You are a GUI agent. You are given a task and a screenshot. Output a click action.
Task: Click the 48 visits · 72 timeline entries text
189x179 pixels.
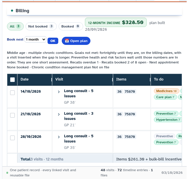tap(127, 173)
